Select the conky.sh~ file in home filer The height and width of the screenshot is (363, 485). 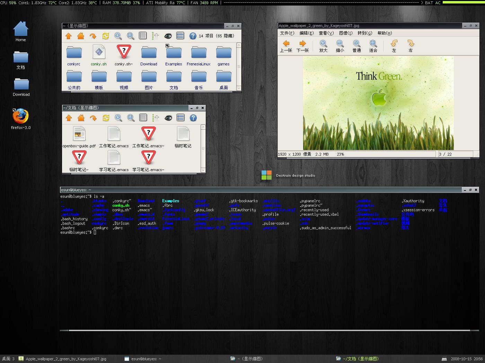(x=124, y=55)
